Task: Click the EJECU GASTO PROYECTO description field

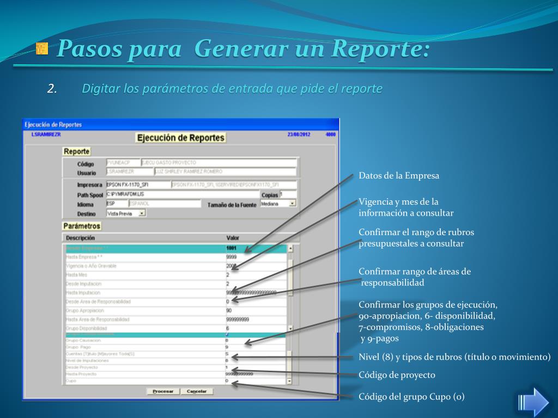Action: (x=219, y=162)
